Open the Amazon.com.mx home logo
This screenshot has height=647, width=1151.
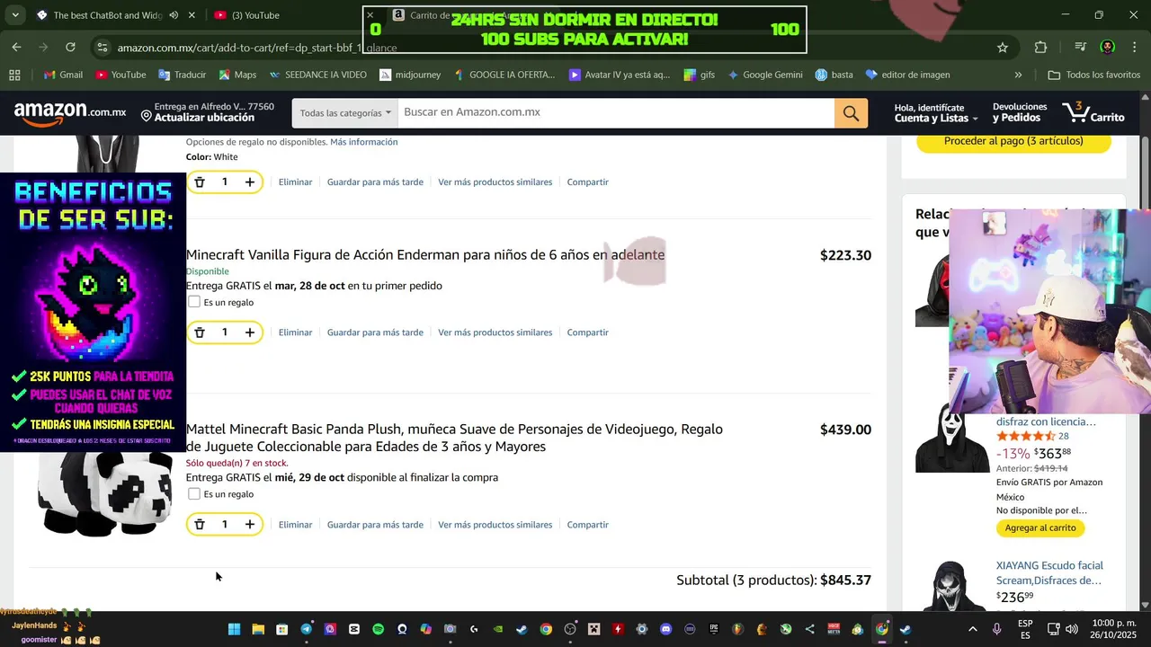pos(70,112)
